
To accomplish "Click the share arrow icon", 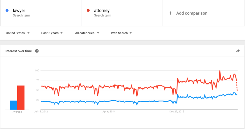I will coord(238,51).
